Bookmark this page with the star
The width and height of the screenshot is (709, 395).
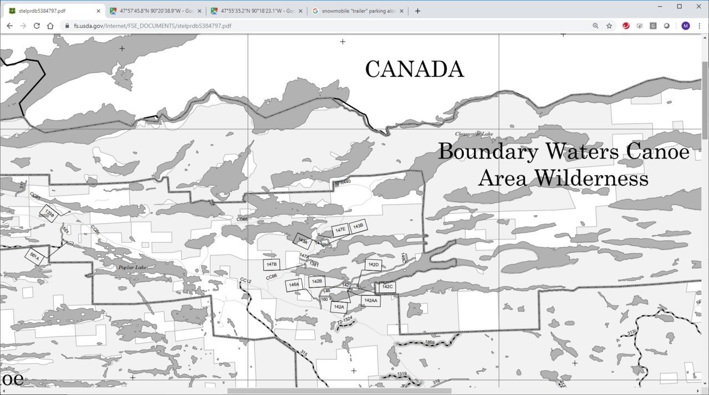point(609,25)
